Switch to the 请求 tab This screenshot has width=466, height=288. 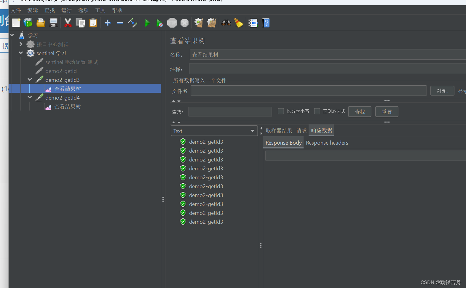(301, 130)
